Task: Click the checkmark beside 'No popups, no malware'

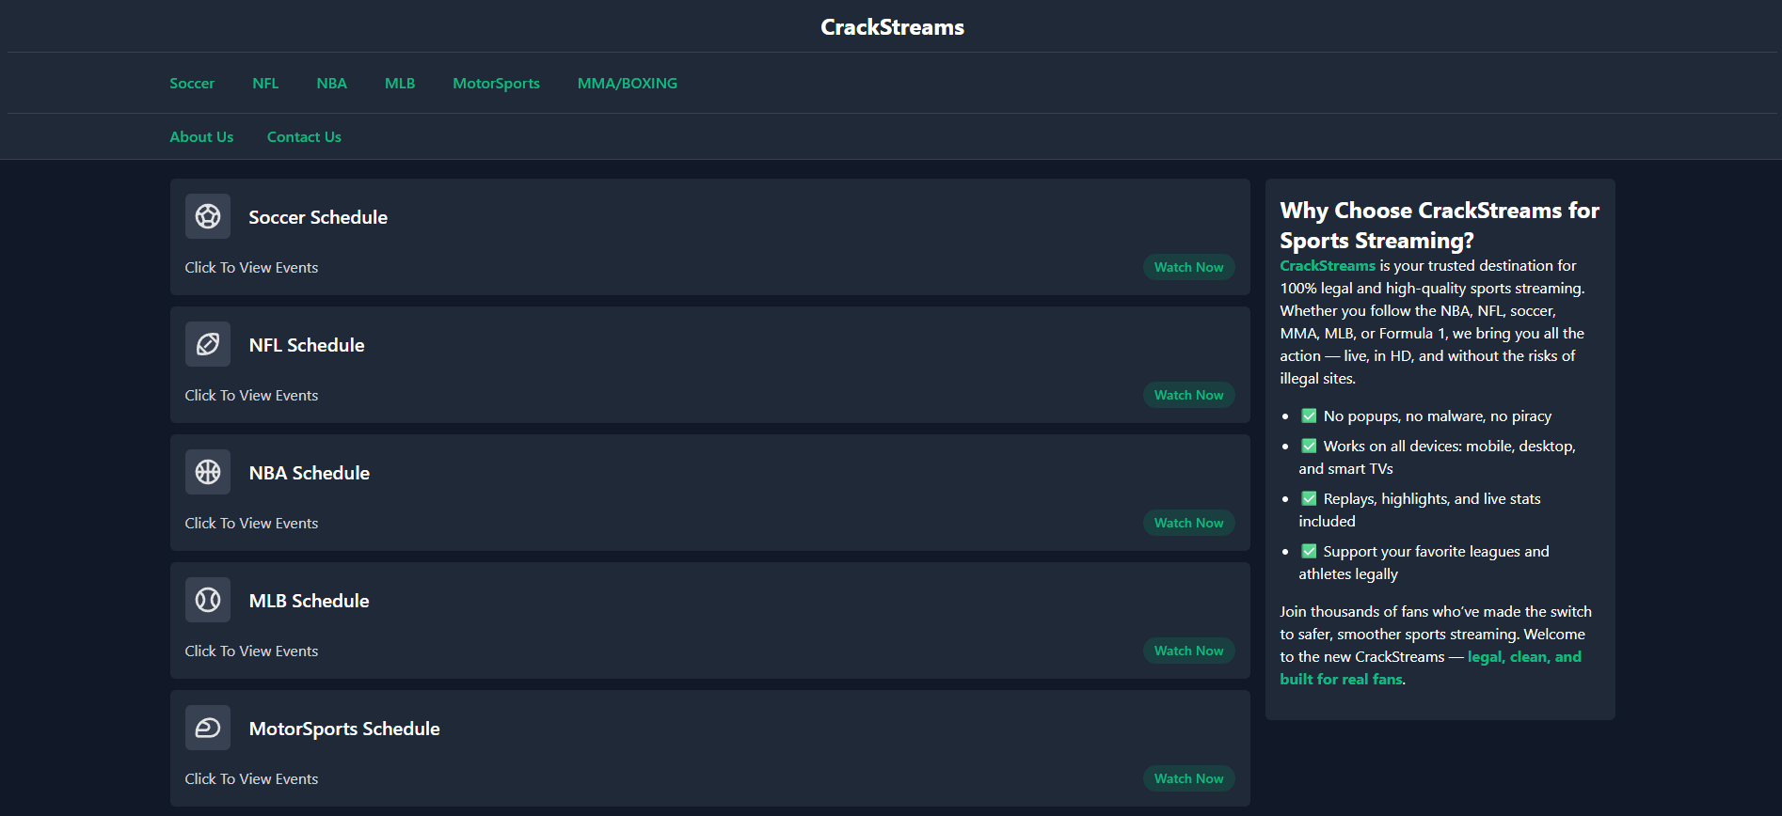Action: tap(1308, 415)
